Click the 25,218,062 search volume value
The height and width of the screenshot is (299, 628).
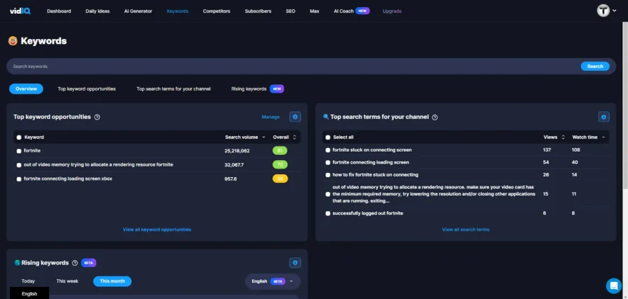click(x=237, y=151)
